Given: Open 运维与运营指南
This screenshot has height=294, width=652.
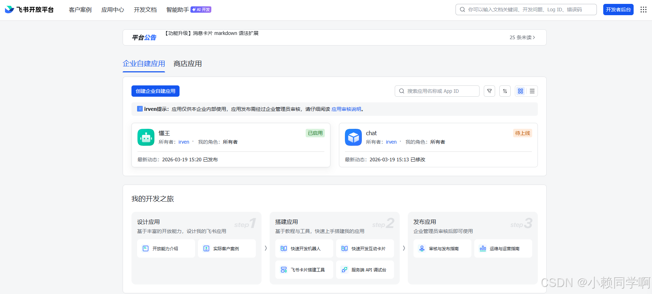Looking at the screenshot, I should tap(503, 248).
